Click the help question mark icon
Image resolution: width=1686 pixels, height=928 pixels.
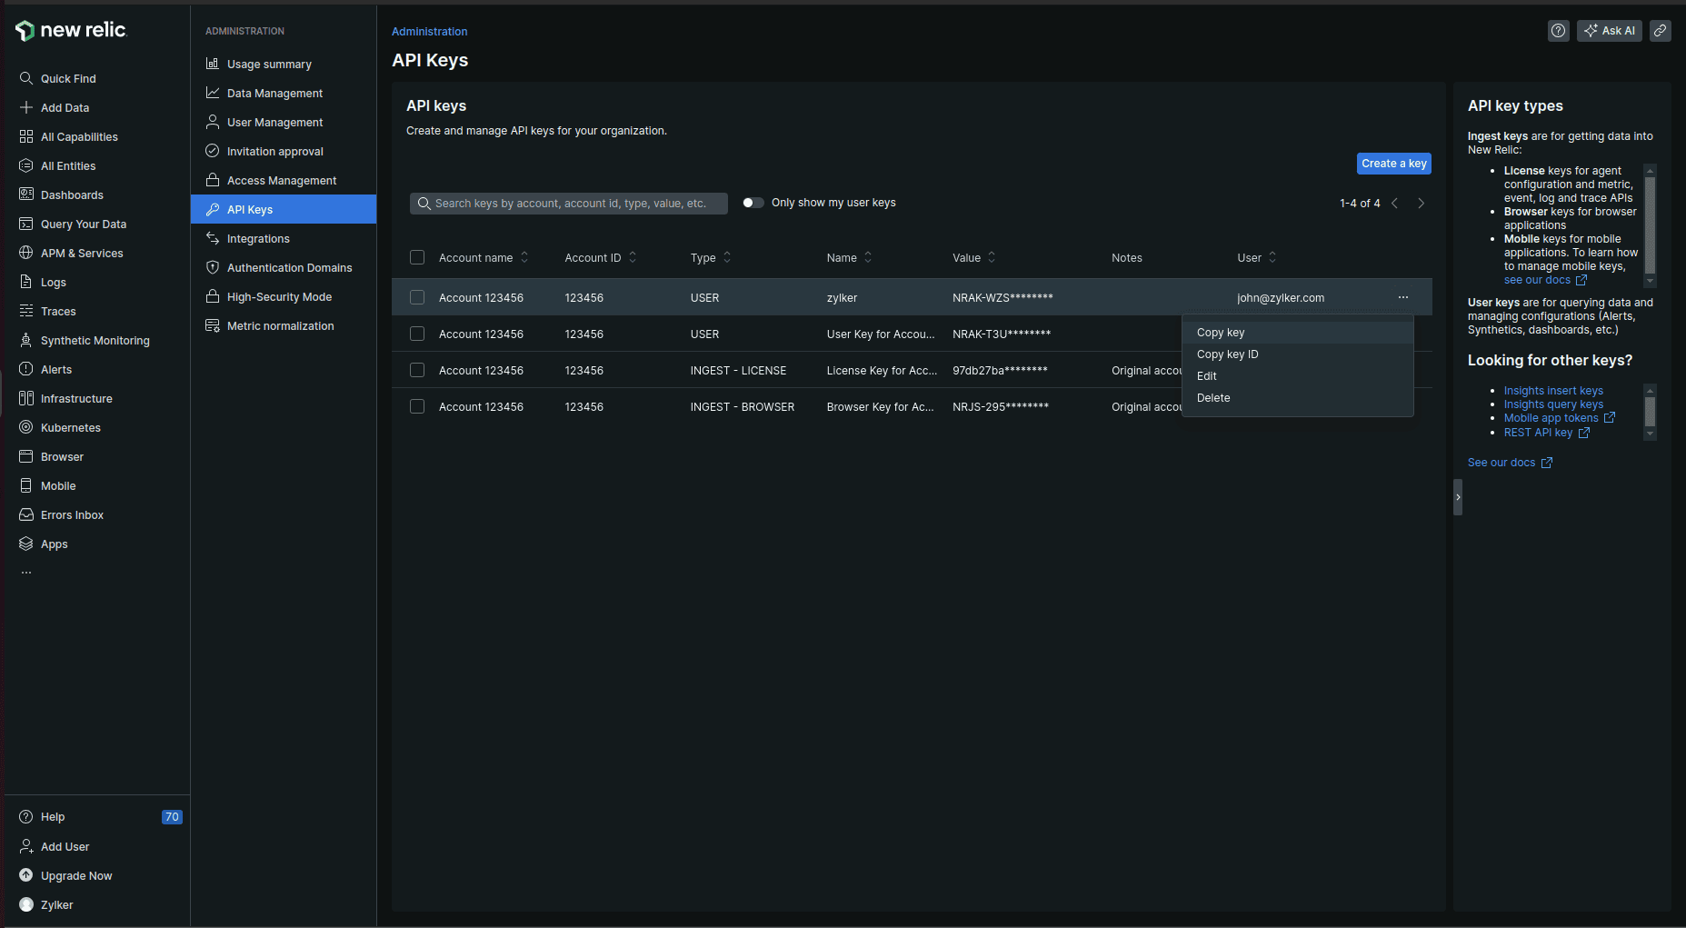point(1558,31)
